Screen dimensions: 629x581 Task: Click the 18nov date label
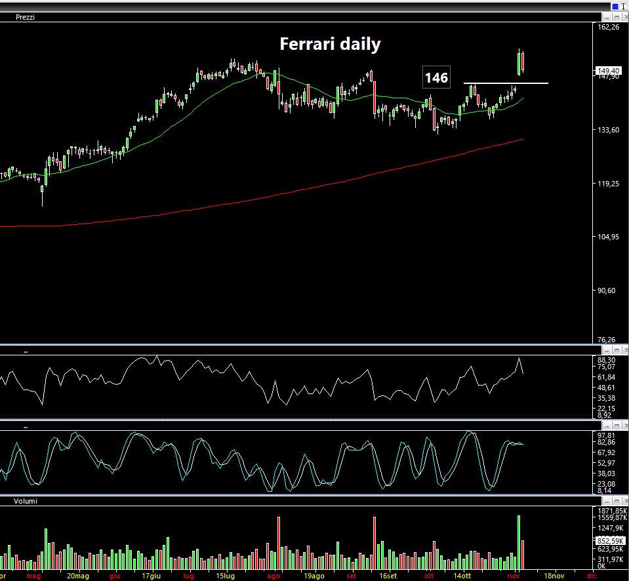[554, 576]
